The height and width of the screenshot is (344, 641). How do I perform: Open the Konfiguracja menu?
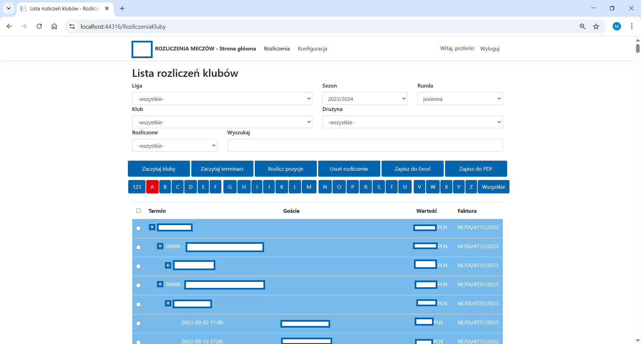[x=312, y=49]
